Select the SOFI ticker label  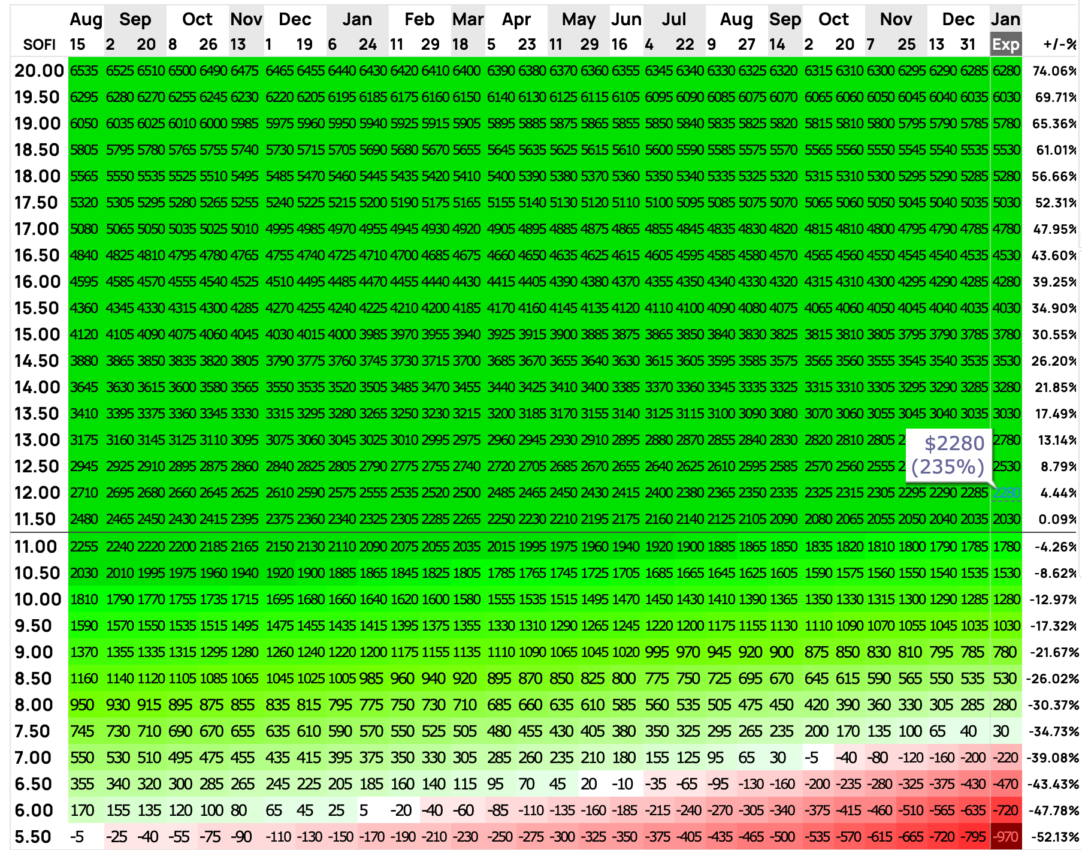[40, 45]
